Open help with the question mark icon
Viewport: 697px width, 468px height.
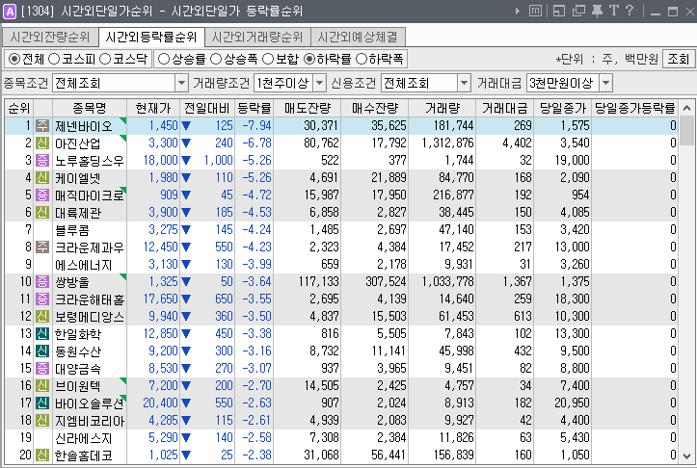tap(630, 11)
